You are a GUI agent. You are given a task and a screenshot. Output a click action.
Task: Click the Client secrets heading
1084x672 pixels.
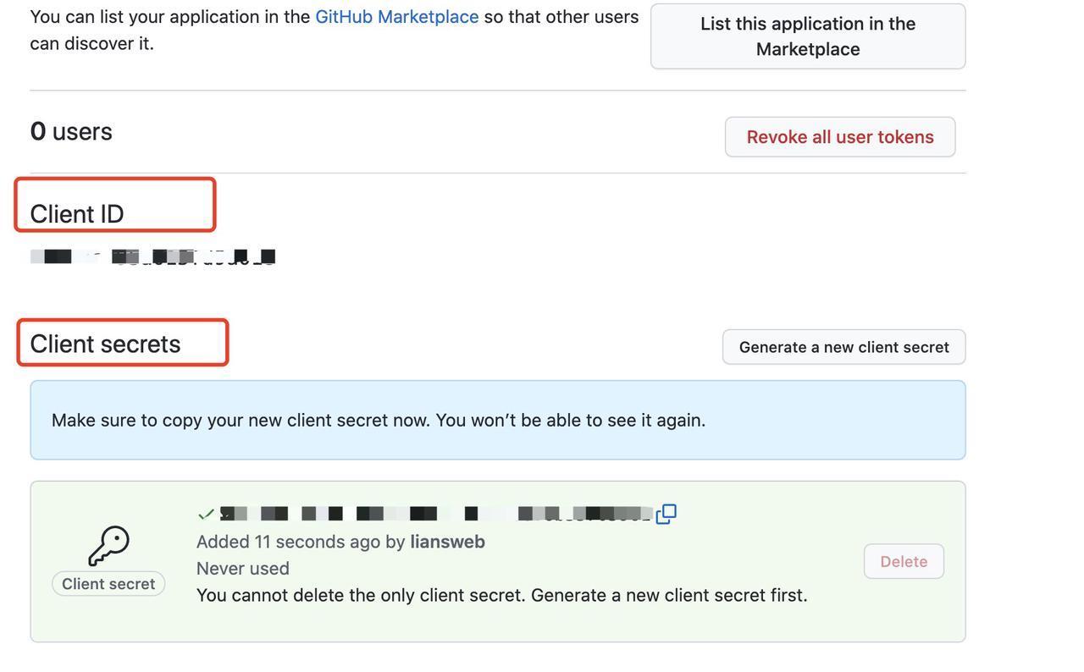pyautogui.click(x=105, y=344)
